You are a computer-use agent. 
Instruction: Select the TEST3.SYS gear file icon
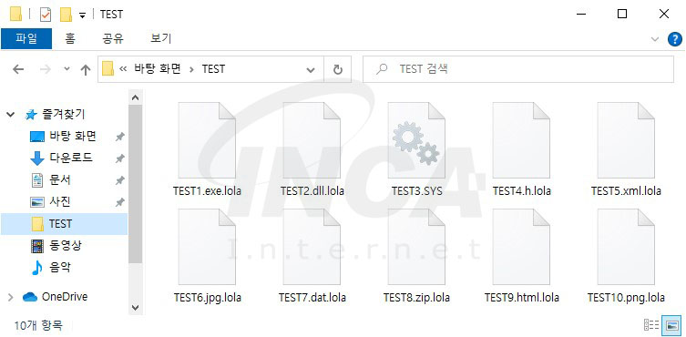pos(416,140)
